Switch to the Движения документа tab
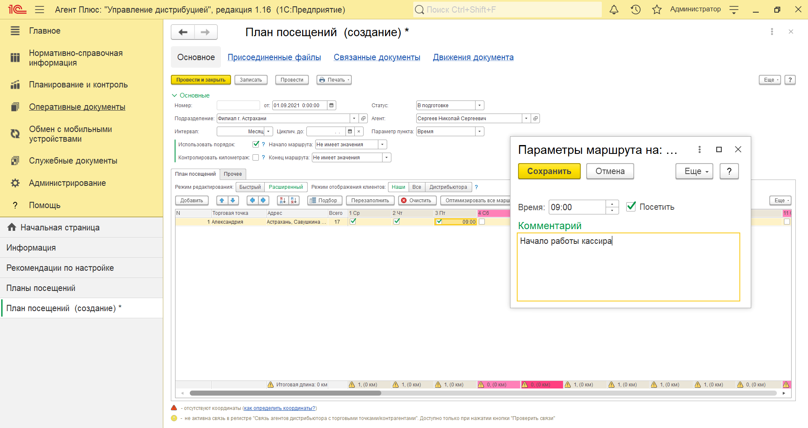The width and height of the screenshot is (808, 428). click(473, 57)
